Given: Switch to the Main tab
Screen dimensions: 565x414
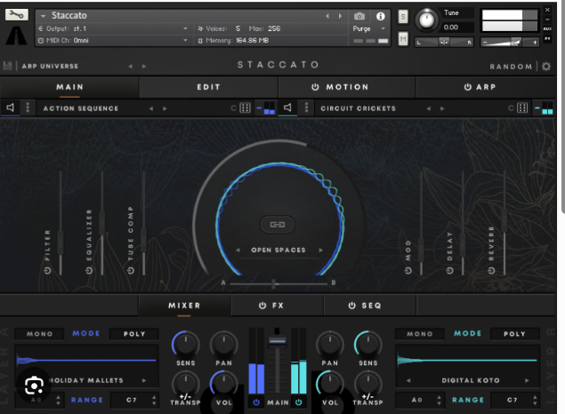Looking at the screenshot, I should pyautogui.click(x=69, y=87).
